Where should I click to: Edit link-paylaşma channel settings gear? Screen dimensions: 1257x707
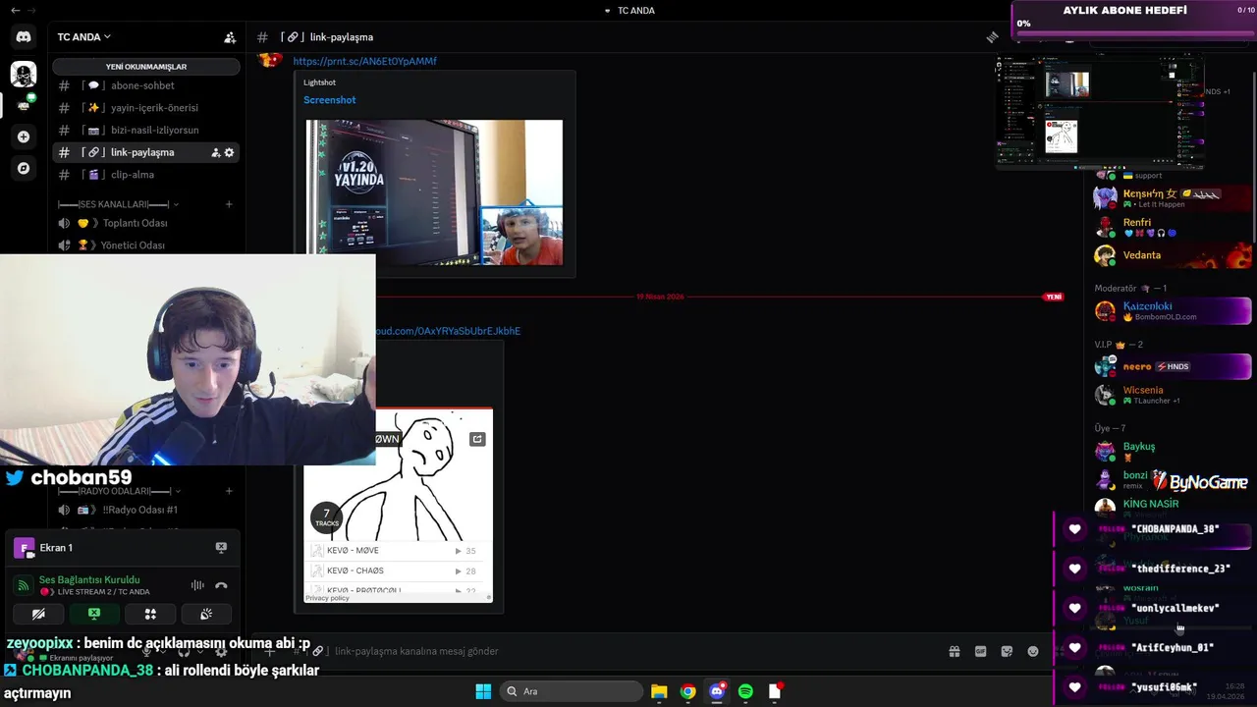230,152
